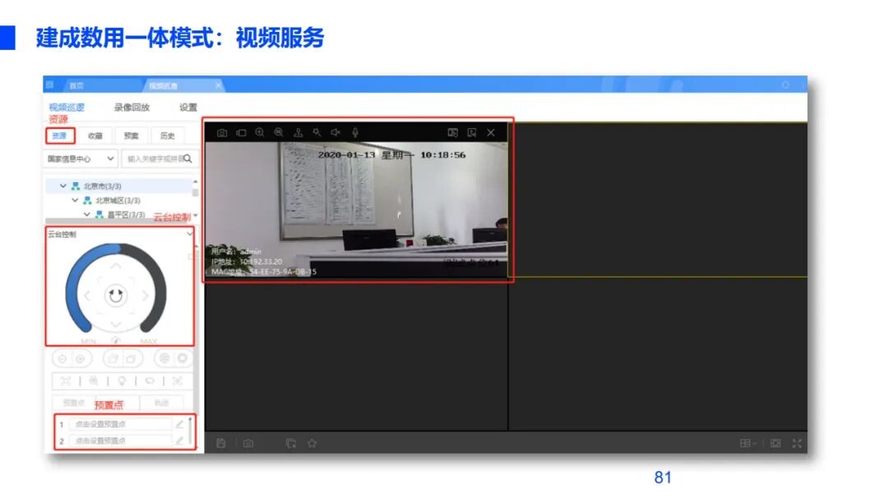Viewport: 888px width, 499px height.
Task: Switch to the 轨迹 track tab
Action: click(x=161, y=402)
